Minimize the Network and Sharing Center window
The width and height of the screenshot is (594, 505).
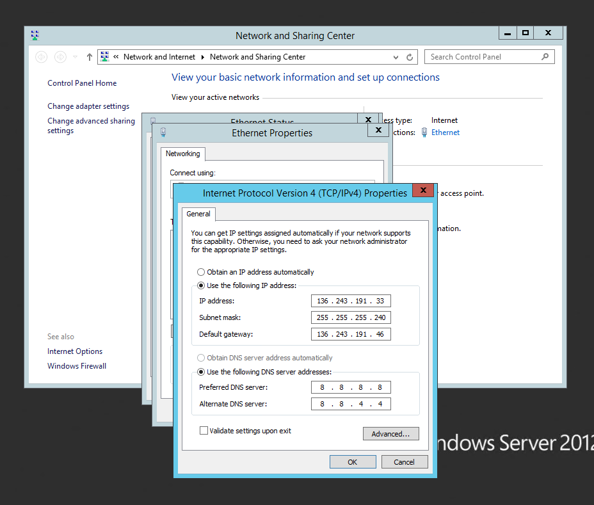click(508, 33)
